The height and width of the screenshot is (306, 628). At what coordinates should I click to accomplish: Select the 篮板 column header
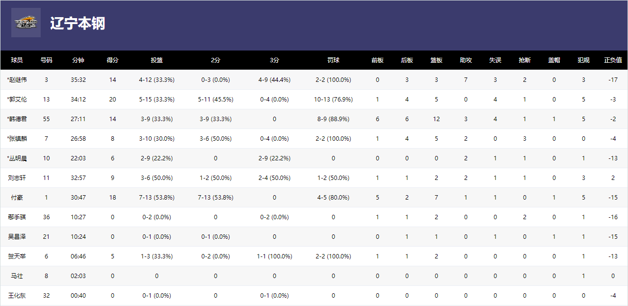(437, 60)
